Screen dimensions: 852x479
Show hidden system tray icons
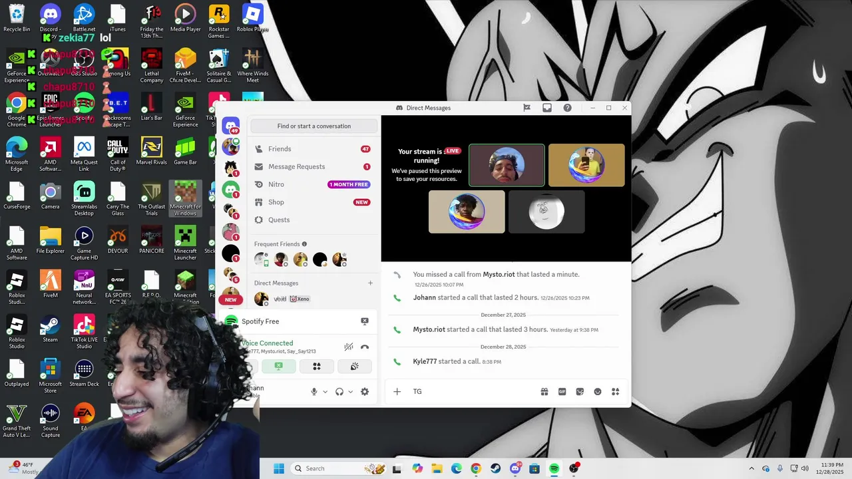(751, 468)
